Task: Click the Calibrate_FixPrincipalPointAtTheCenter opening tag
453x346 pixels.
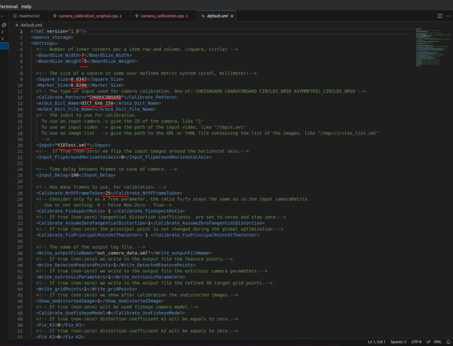Action: click(x=90, y=235)
